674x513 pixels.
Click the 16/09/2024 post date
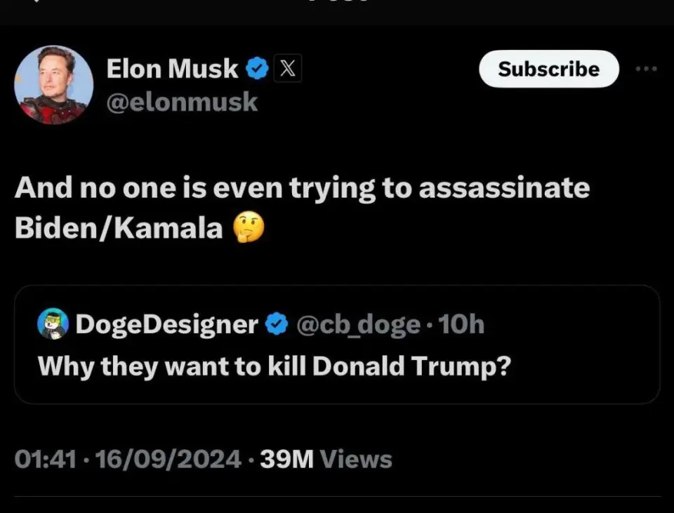coord(168,460)
